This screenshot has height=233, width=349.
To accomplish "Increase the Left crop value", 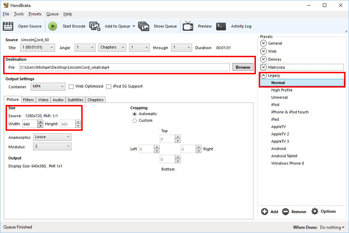I will [157, 147].
